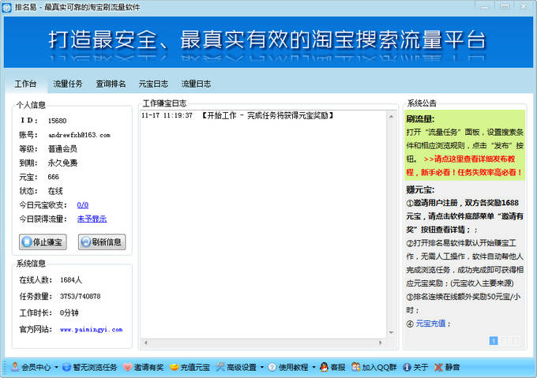Expand the 使用教程 dropdown arrow
The width and height of the screenshot is (537, 378).
point(314,368)
